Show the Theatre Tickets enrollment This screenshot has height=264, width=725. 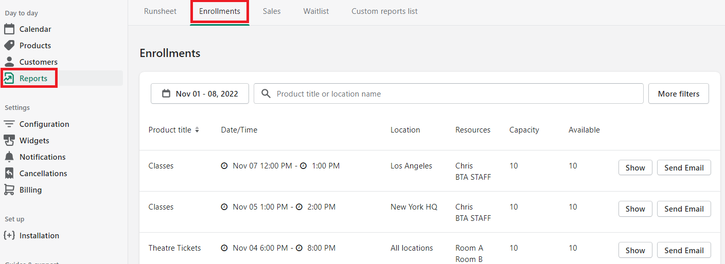coord(635,250)
